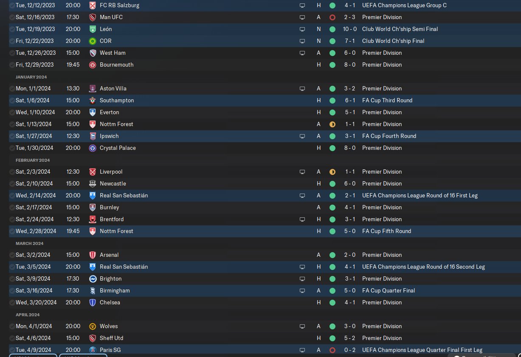Screen dimensions: 521x357
Task: Click the win indicator on the Chelsea match
Action: [x=332, y=303]
